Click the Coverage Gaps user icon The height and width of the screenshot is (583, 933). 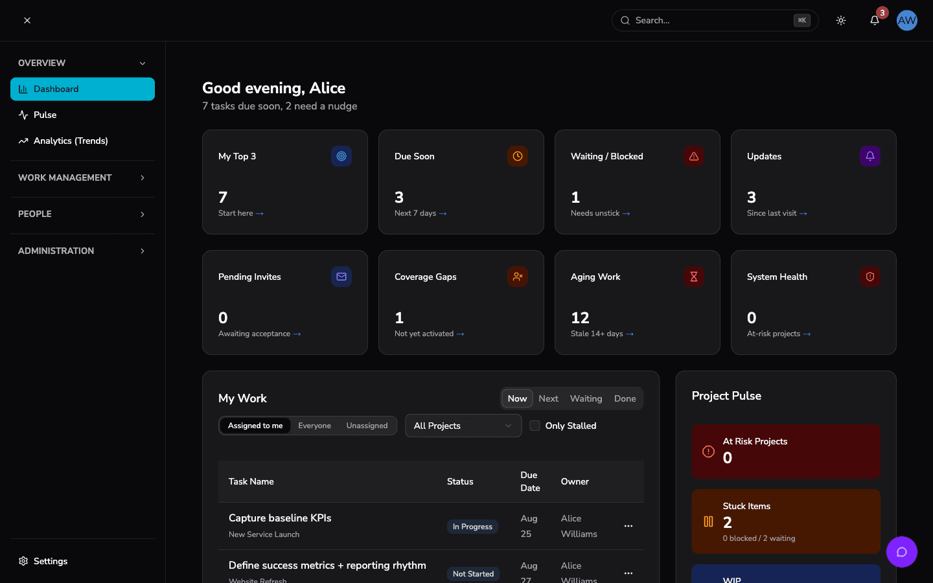[518, 277]
